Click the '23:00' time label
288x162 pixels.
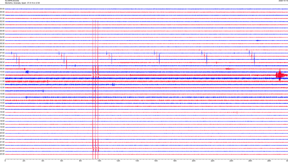(2, 151)
